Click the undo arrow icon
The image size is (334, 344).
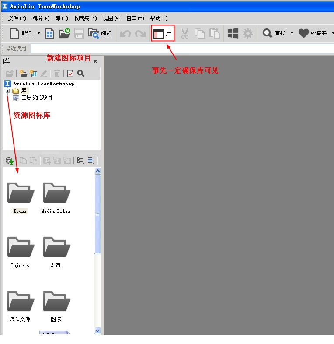125,34
